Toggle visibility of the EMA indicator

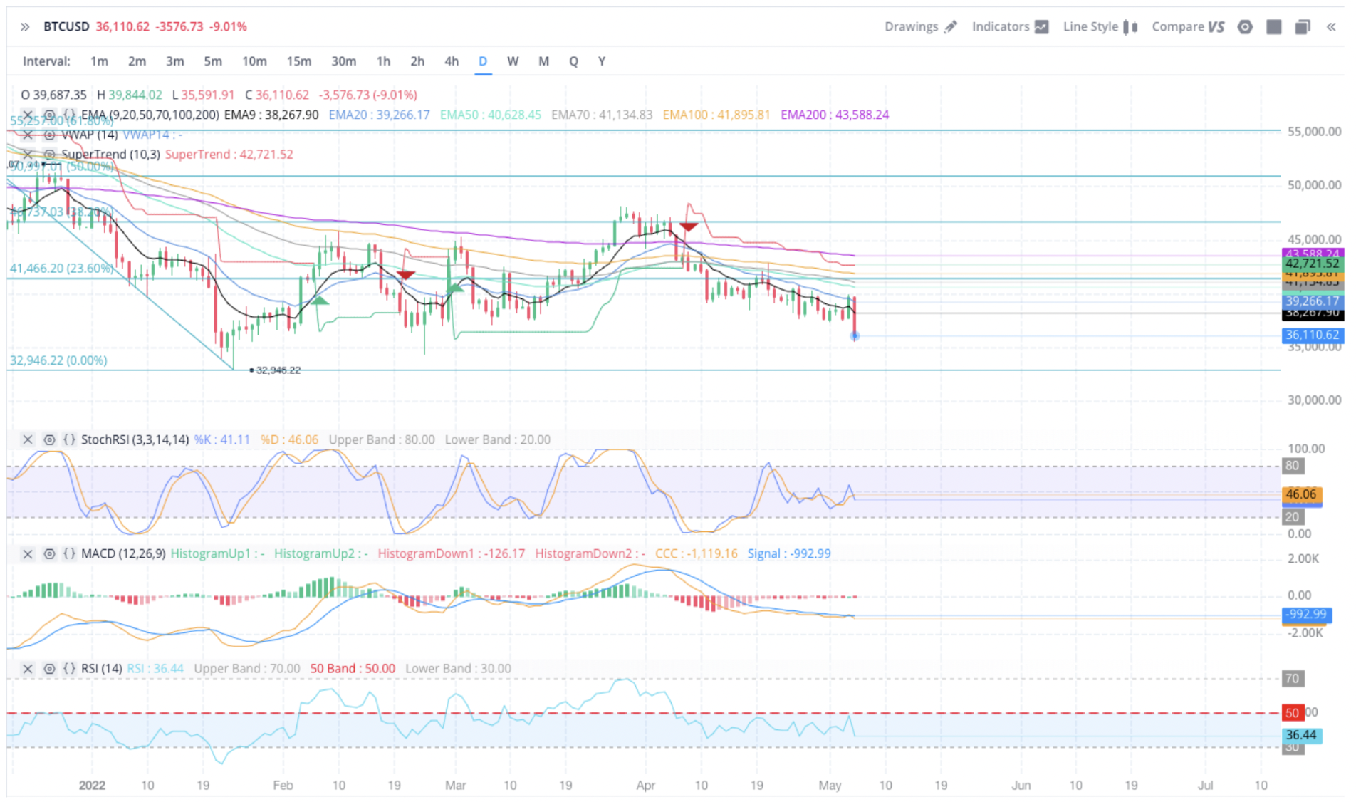point(49,115)
